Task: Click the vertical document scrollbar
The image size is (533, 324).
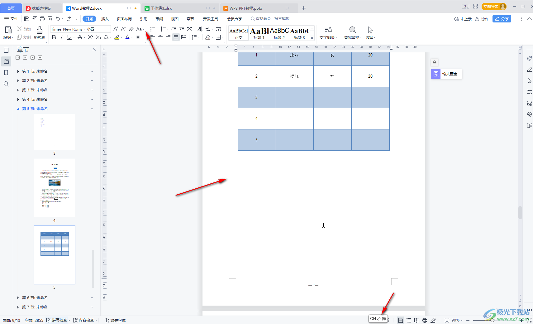Action: point(520,212)
